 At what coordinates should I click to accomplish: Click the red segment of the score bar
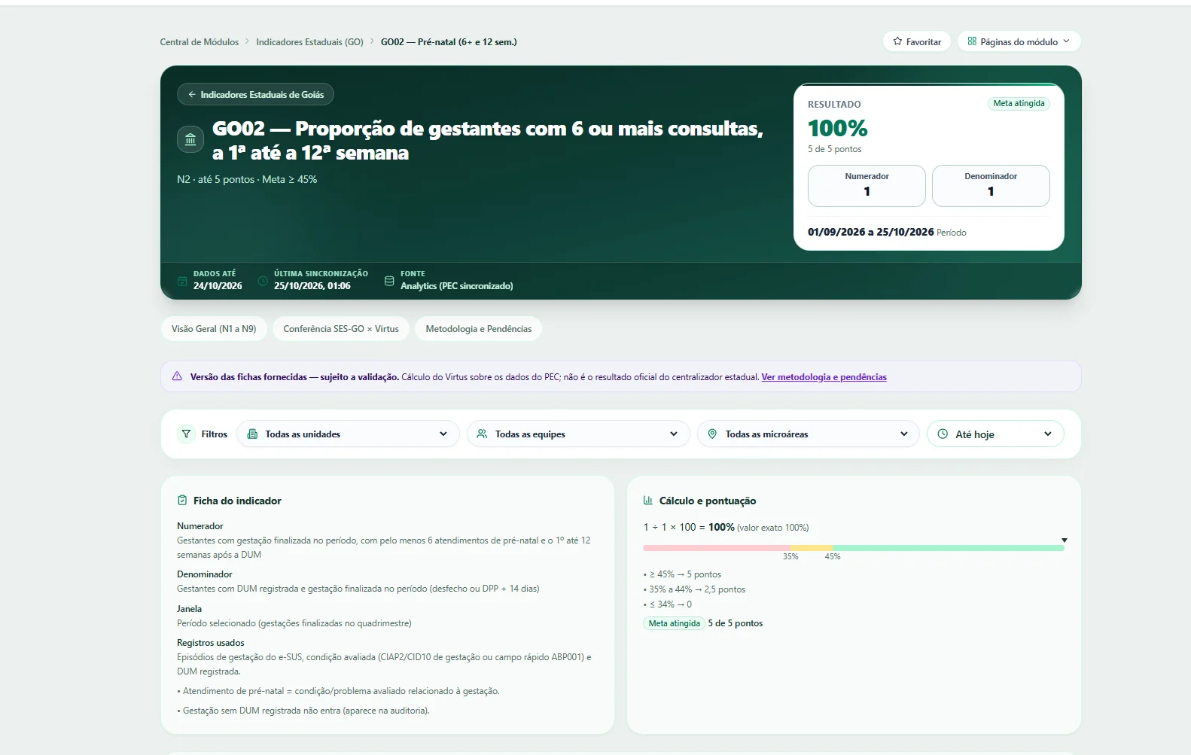[x=717, y=548]
